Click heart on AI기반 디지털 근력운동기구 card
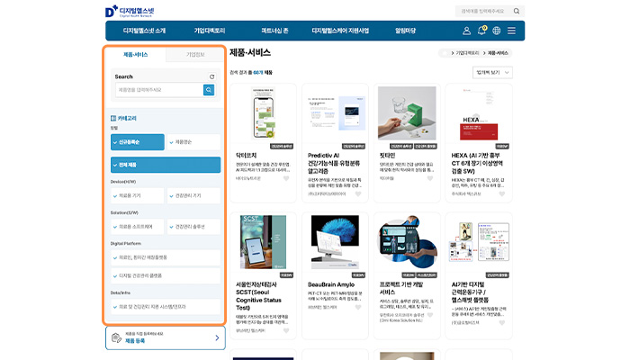 coord(502,322)
